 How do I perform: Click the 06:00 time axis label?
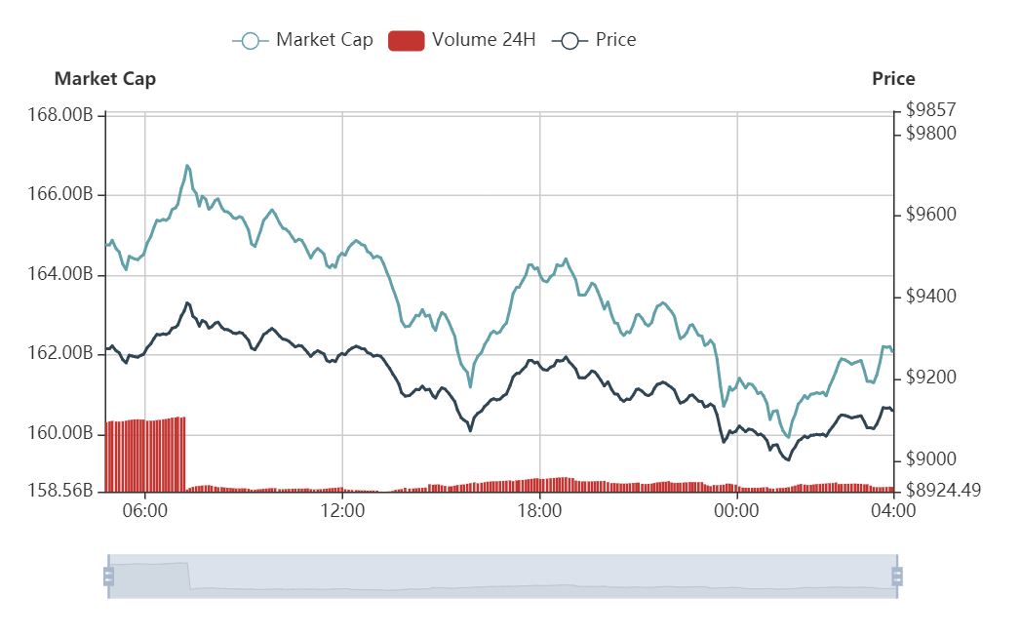point(145,510)
